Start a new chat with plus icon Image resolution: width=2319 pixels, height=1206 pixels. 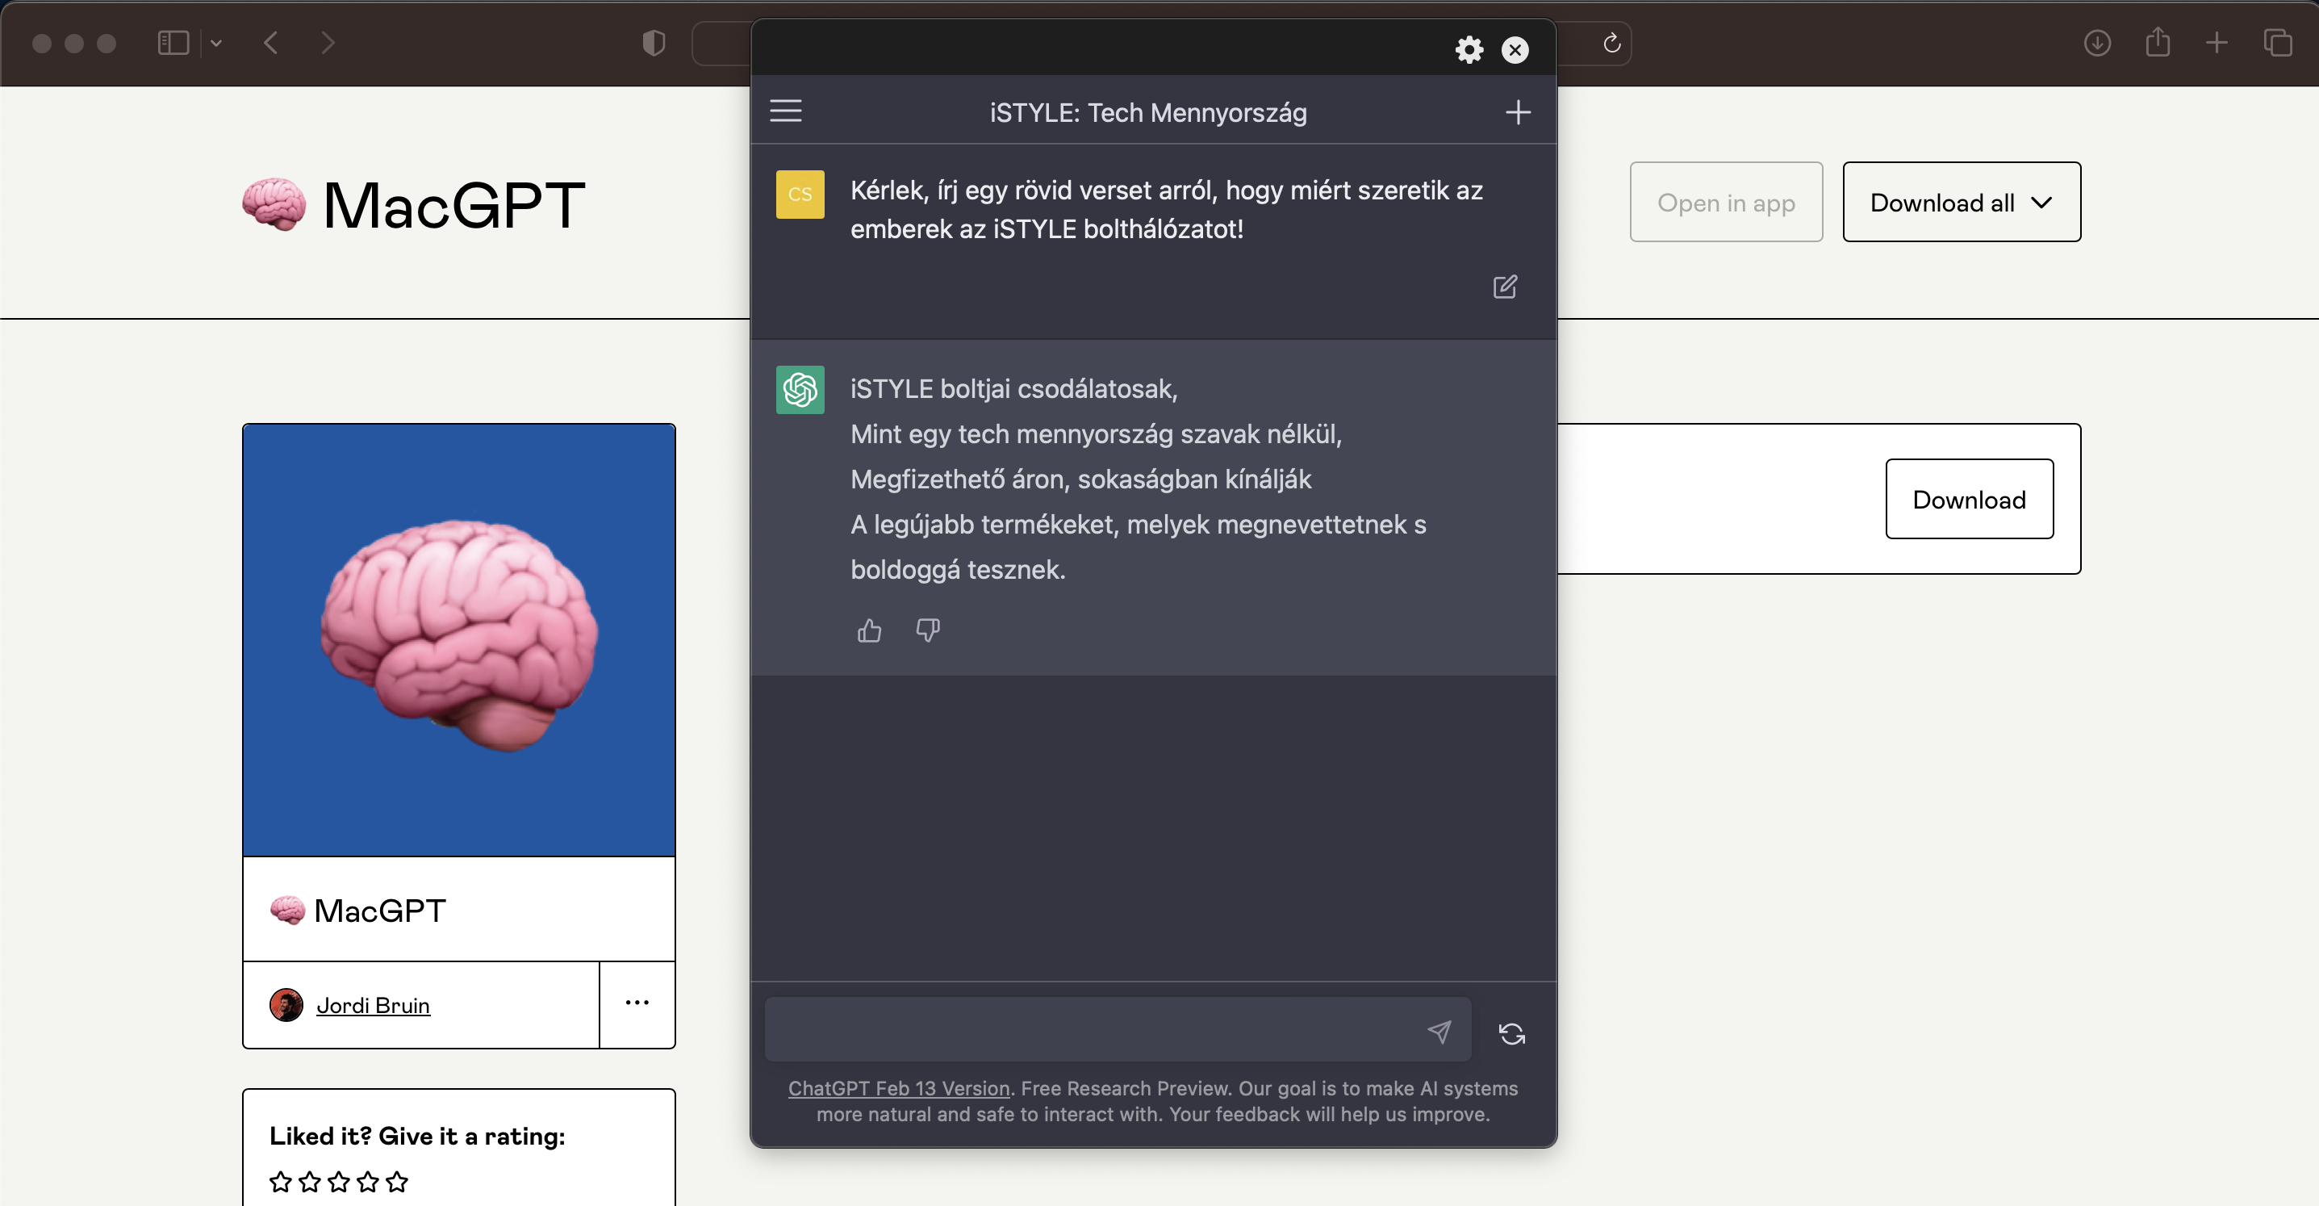[1518, 111]
